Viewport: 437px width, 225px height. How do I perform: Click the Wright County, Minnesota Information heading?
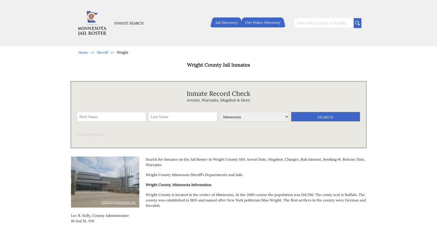[x=178, y=185]
